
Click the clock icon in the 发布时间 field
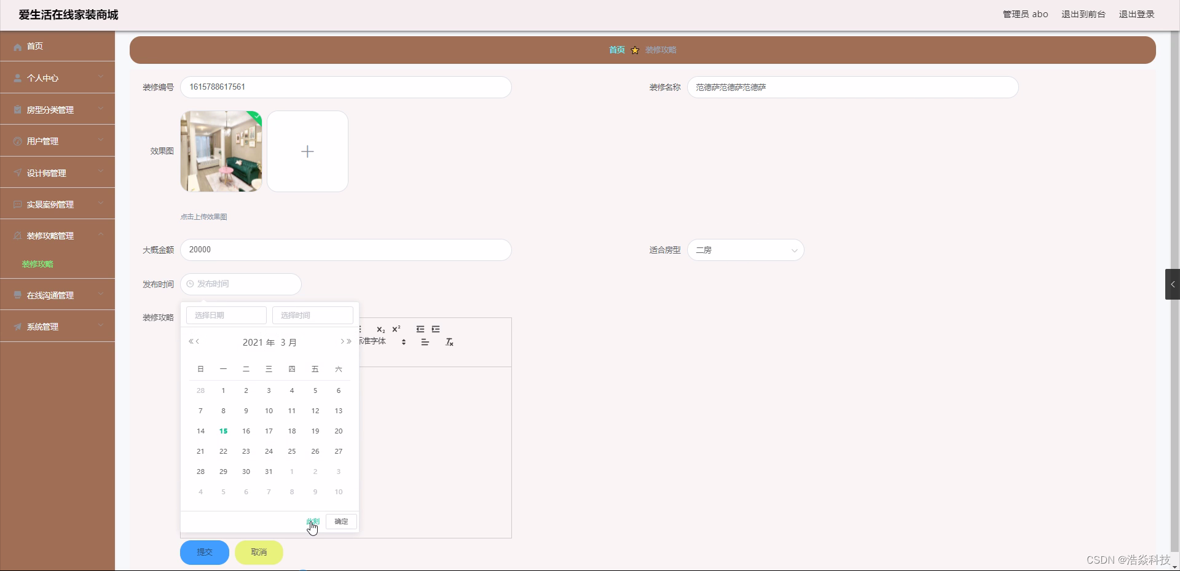190,284
